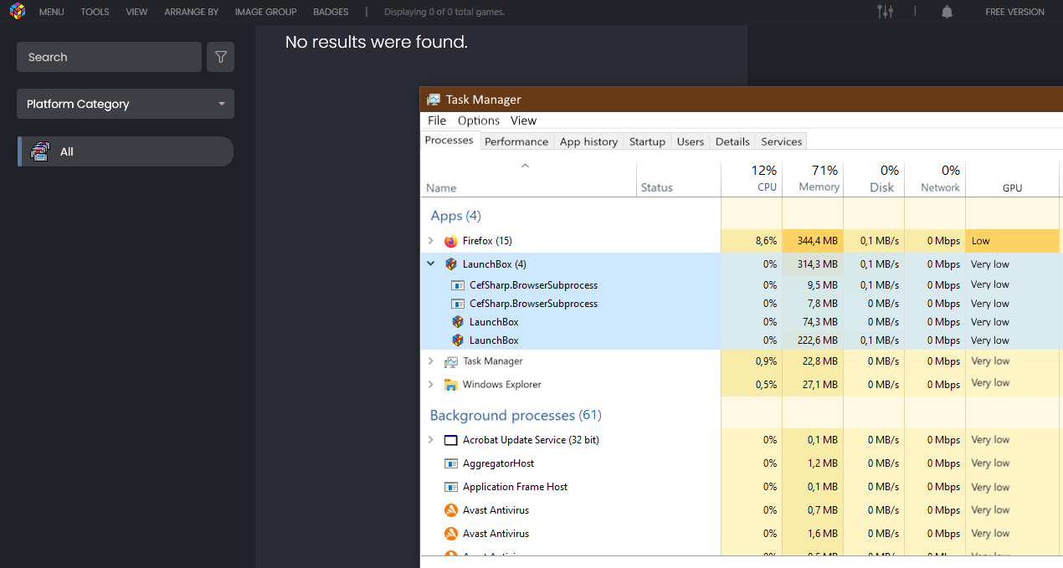Click the LaunchBox logo icon
Viewport: 1063px width, 568px height.
tap(17, 12)
